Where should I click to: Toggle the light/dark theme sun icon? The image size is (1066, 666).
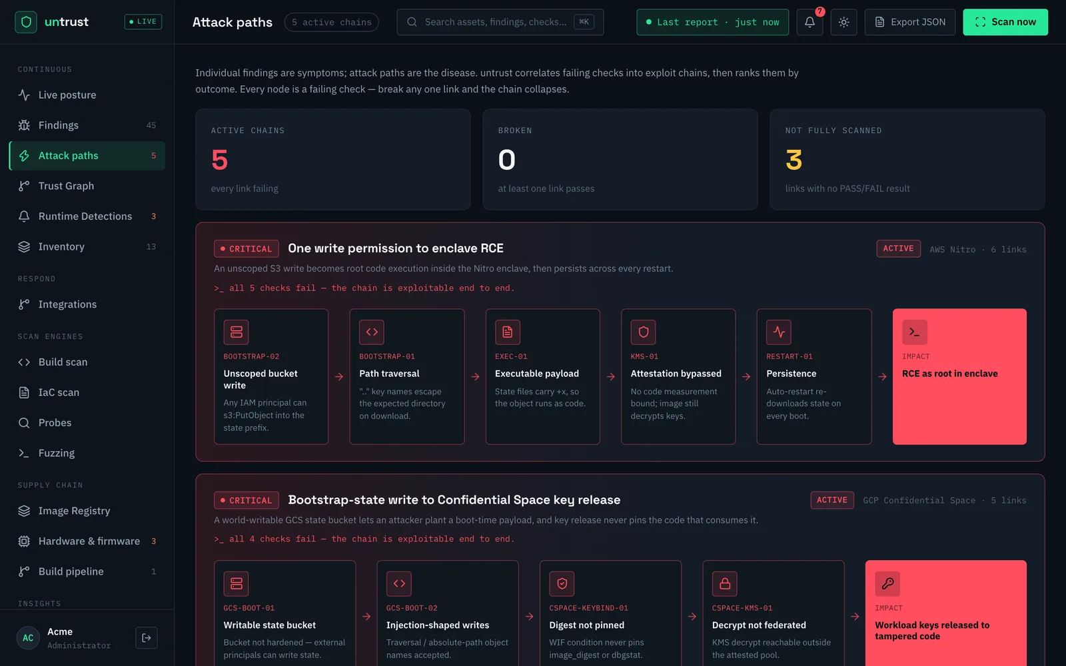[x=843, y=22]
